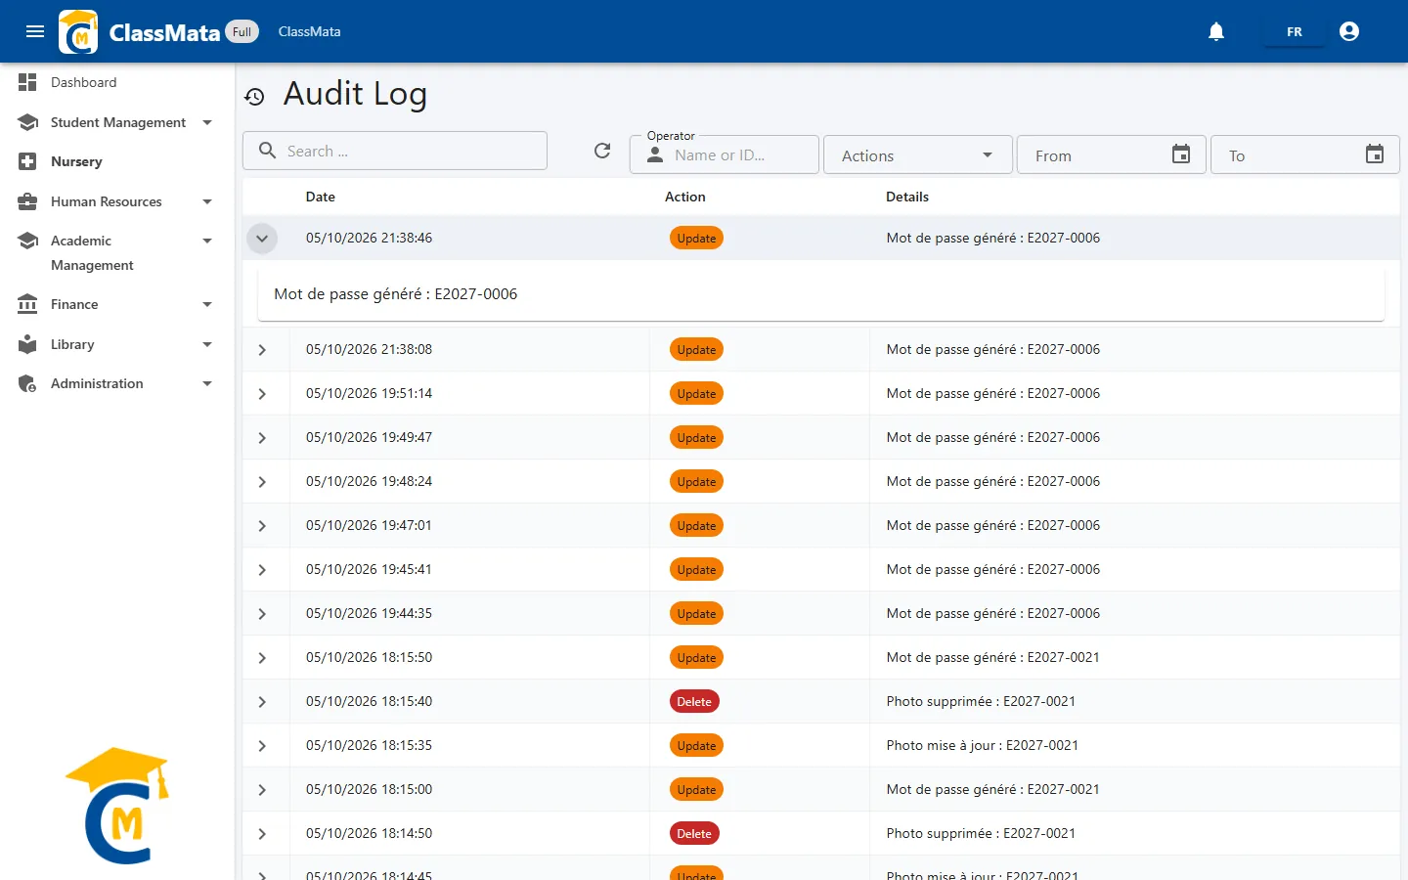This screenshot has height=880, width=1408.
Task: Click the To date field
Action: coord(1304,154)
